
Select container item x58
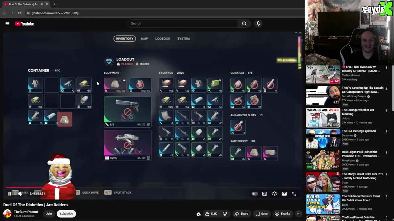click(84, 101)
